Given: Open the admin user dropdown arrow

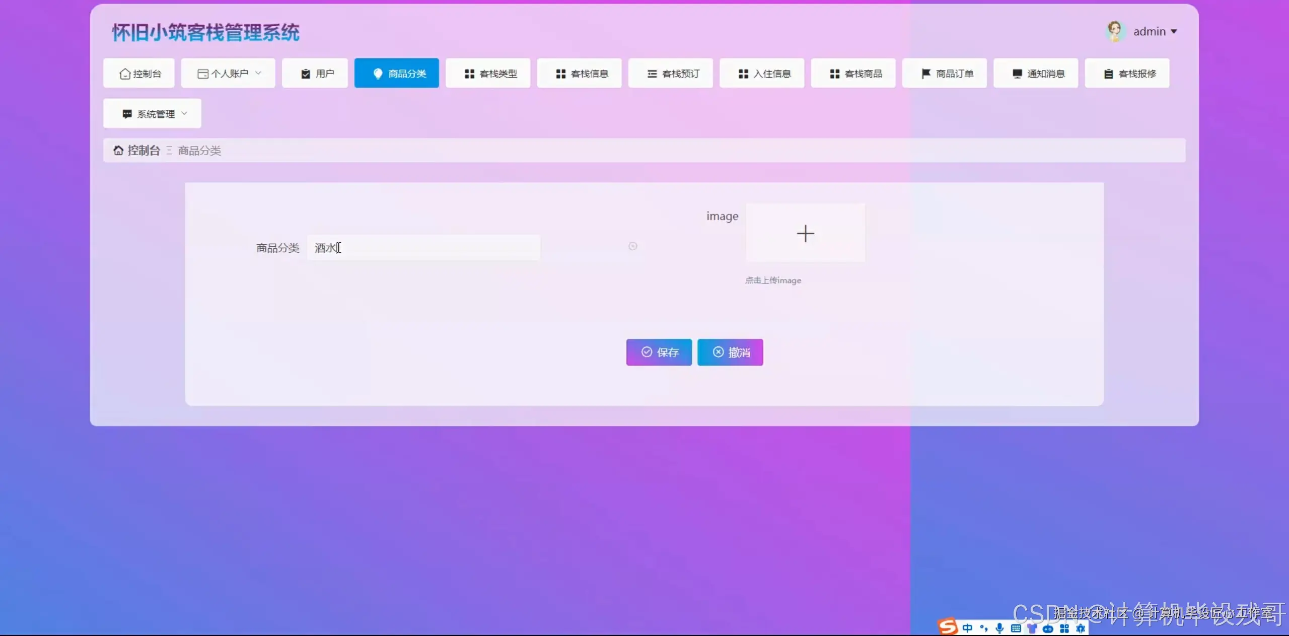Looking at the screenshot, I should (1174, 31).
